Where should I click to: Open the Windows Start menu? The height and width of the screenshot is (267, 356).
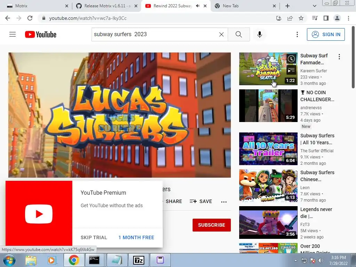point(9,260)
